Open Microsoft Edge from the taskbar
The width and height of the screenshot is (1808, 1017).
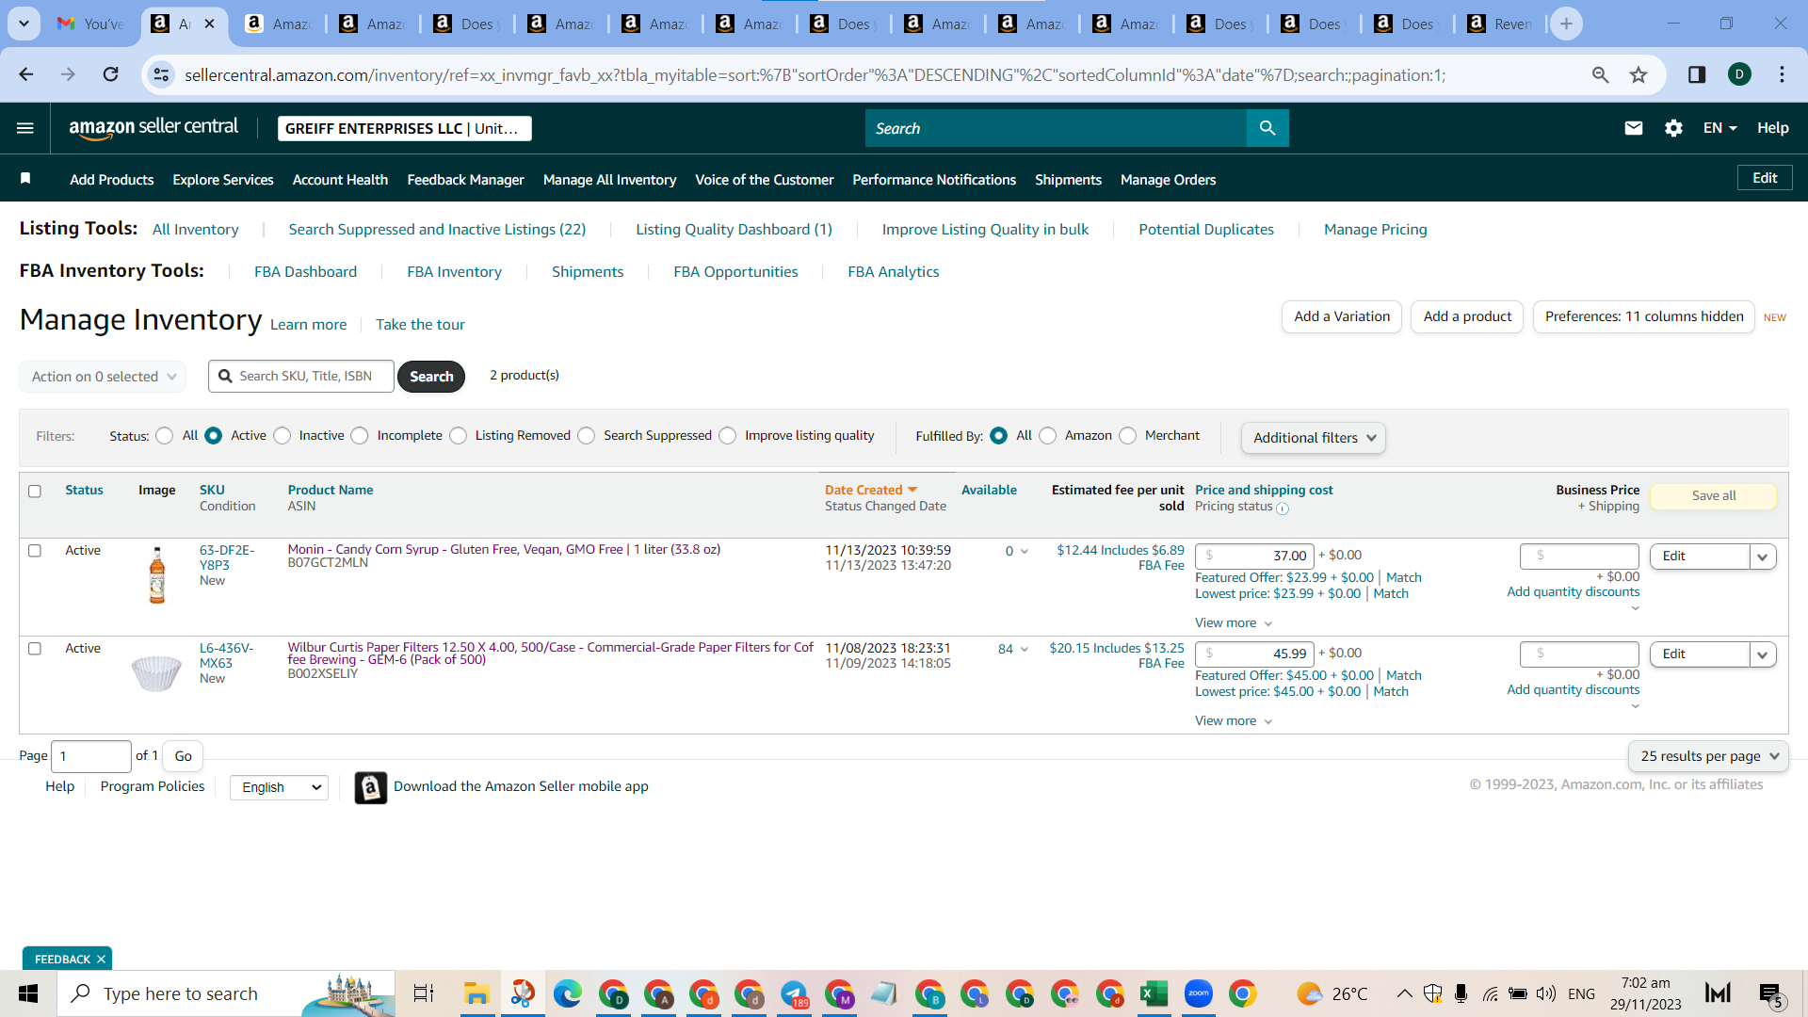click(x=567, y=993)
